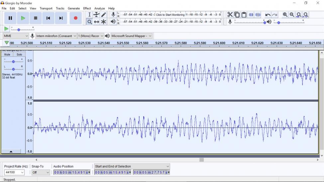Start recording with the red Record button
Viewport: 324px width, 182px height.
tap(76, 18)
